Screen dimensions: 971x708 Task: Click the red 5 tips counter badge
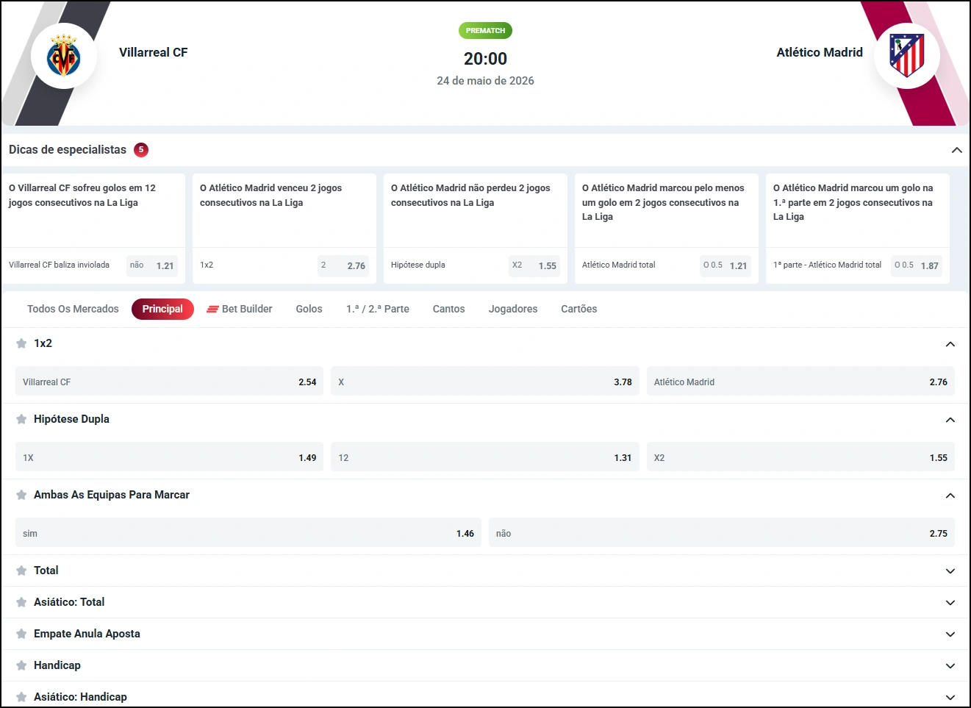(x=141, y=150)
